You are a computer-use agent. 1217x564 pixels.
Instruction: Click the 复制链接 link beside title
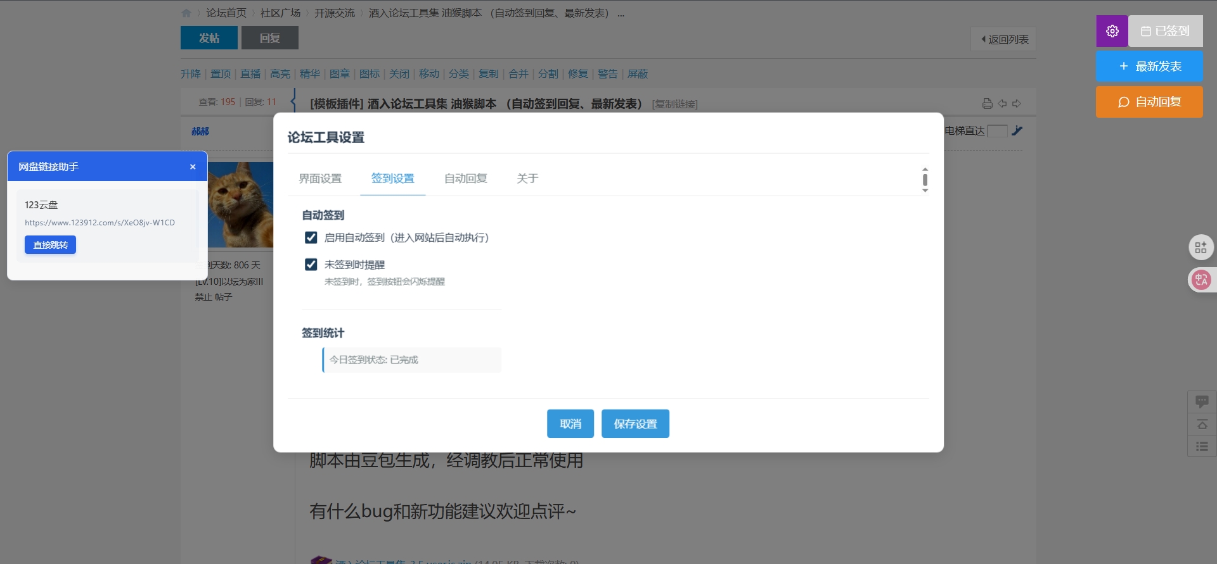click(x=675, y=104)
